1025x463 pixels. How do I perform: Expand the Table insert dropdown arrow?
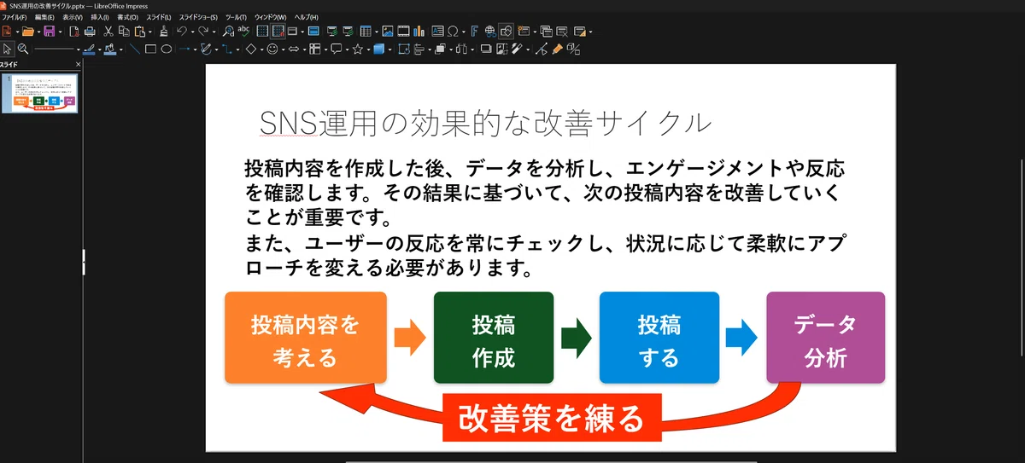pos(377,32)
